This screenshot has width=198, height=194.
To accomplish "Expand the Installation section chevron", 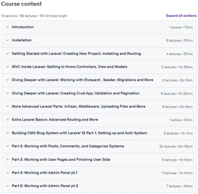I will (7, 40).
